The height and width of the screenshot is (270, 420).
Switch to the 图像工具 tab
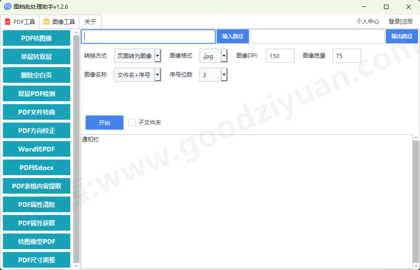pyautogui.click(x=59, y=22)
